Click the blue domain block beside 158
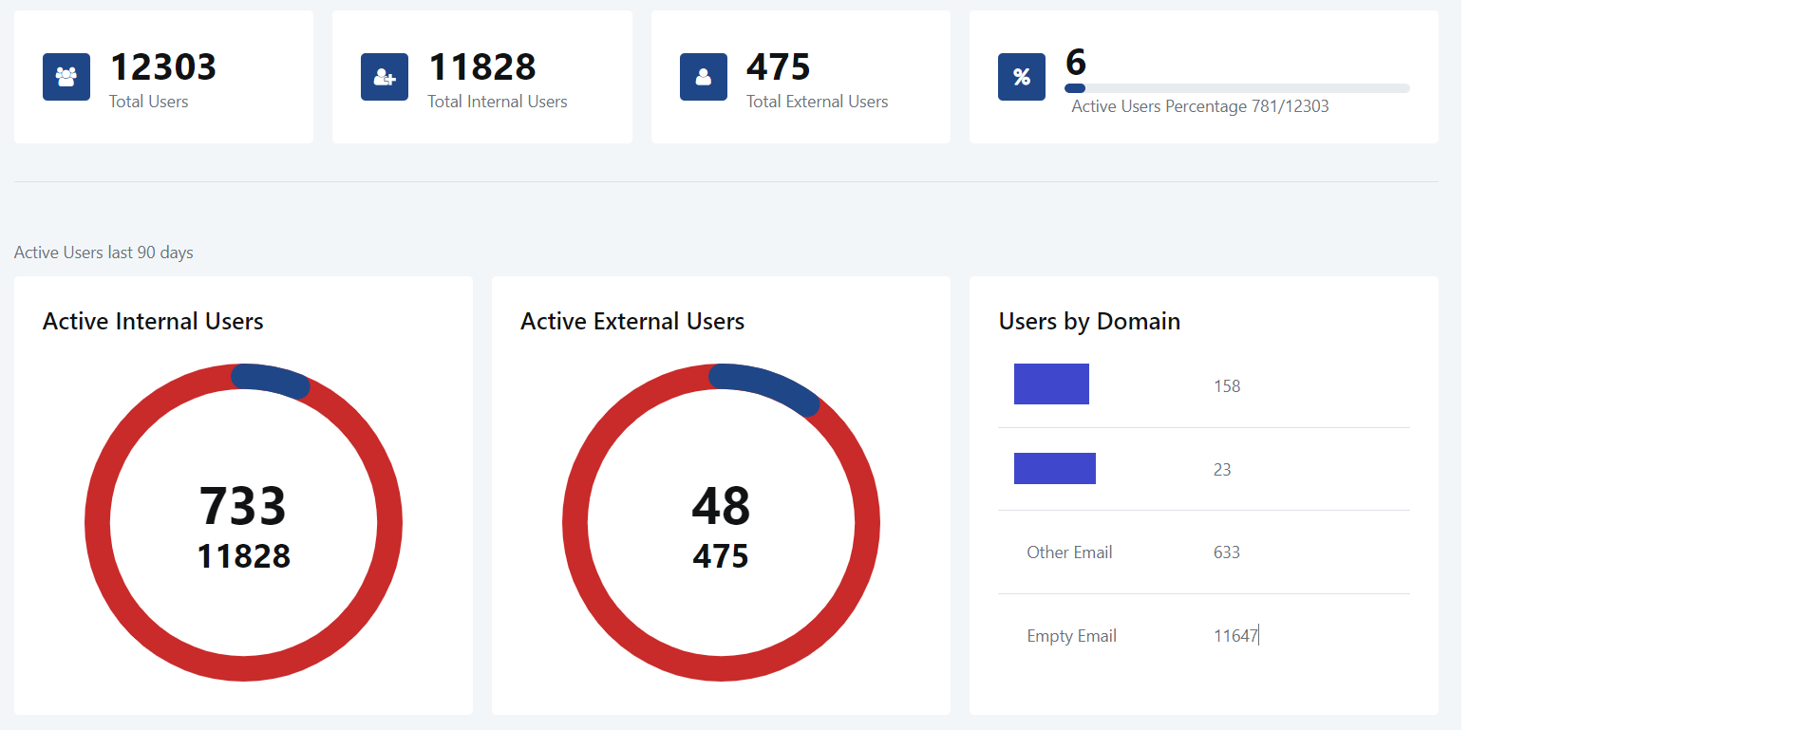 (x=1051, y=384)
